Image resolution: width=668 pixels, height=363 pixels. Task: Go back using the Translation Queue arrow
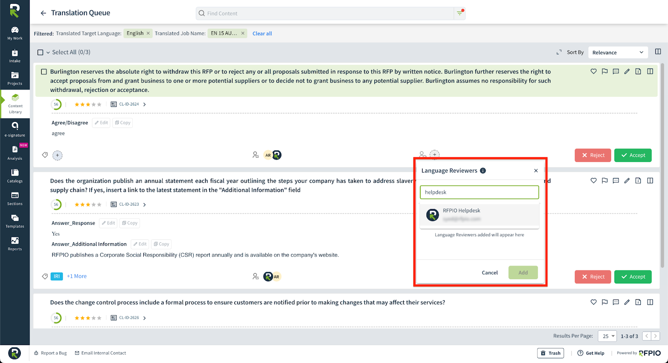coord(43,13)
